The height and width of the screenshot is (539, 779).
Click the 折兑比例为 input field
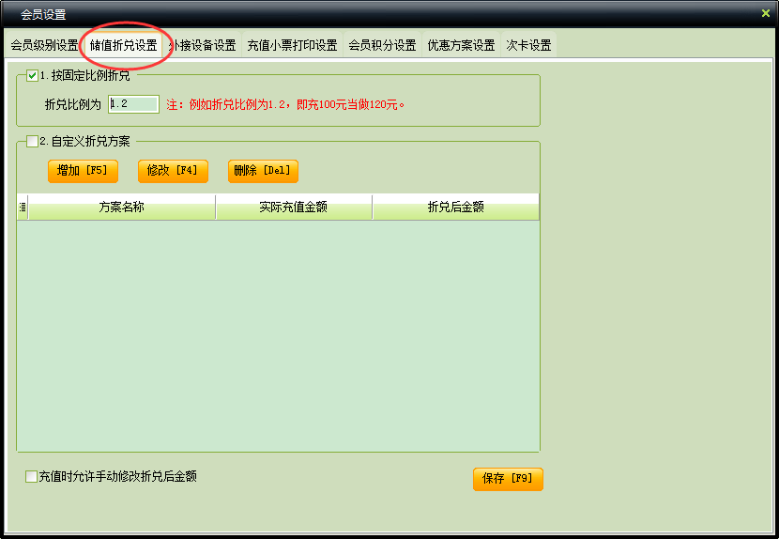pos(133,104)
